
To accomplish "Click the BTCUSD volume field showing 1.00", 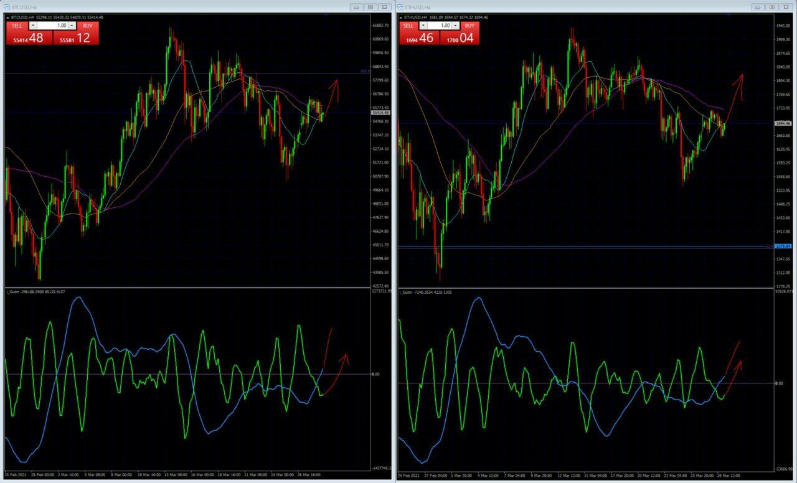I will (53, 26).
